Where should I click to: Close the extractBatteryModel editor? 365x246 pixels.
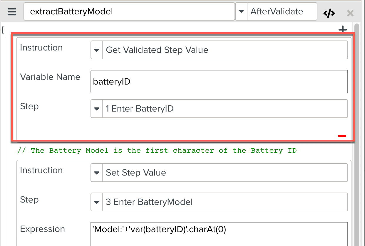pos(350,13)
